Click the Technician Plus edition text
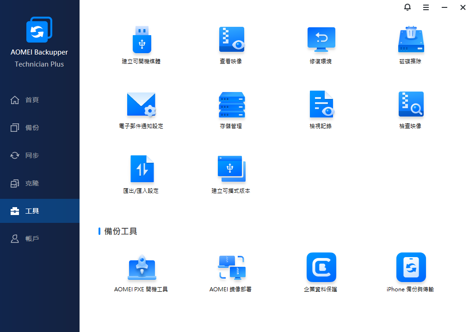Viewport: 469px width, 332px height. [39, 64]
